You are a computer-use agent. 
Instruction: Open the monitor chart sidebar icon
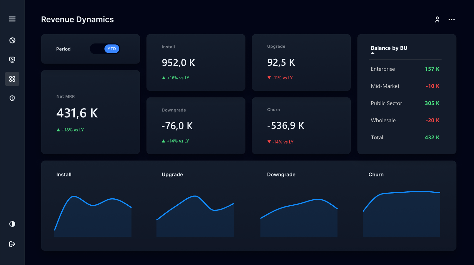pyautogui.click(x=12, y=60)
